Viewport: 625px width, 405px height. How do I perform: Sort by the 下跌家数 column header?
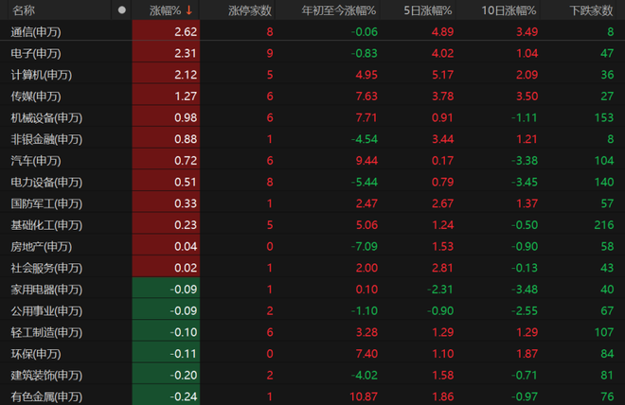(x=592, y=10)
